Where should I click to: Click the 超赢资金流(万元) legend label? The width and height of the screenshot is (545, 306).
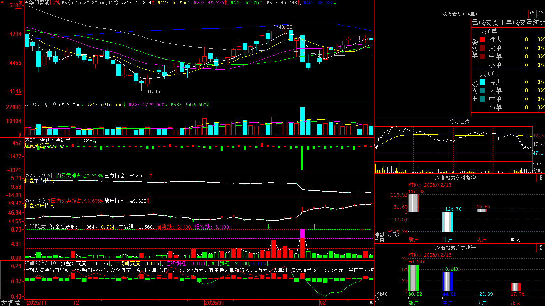pyautogui.click(x=44, y=145)
